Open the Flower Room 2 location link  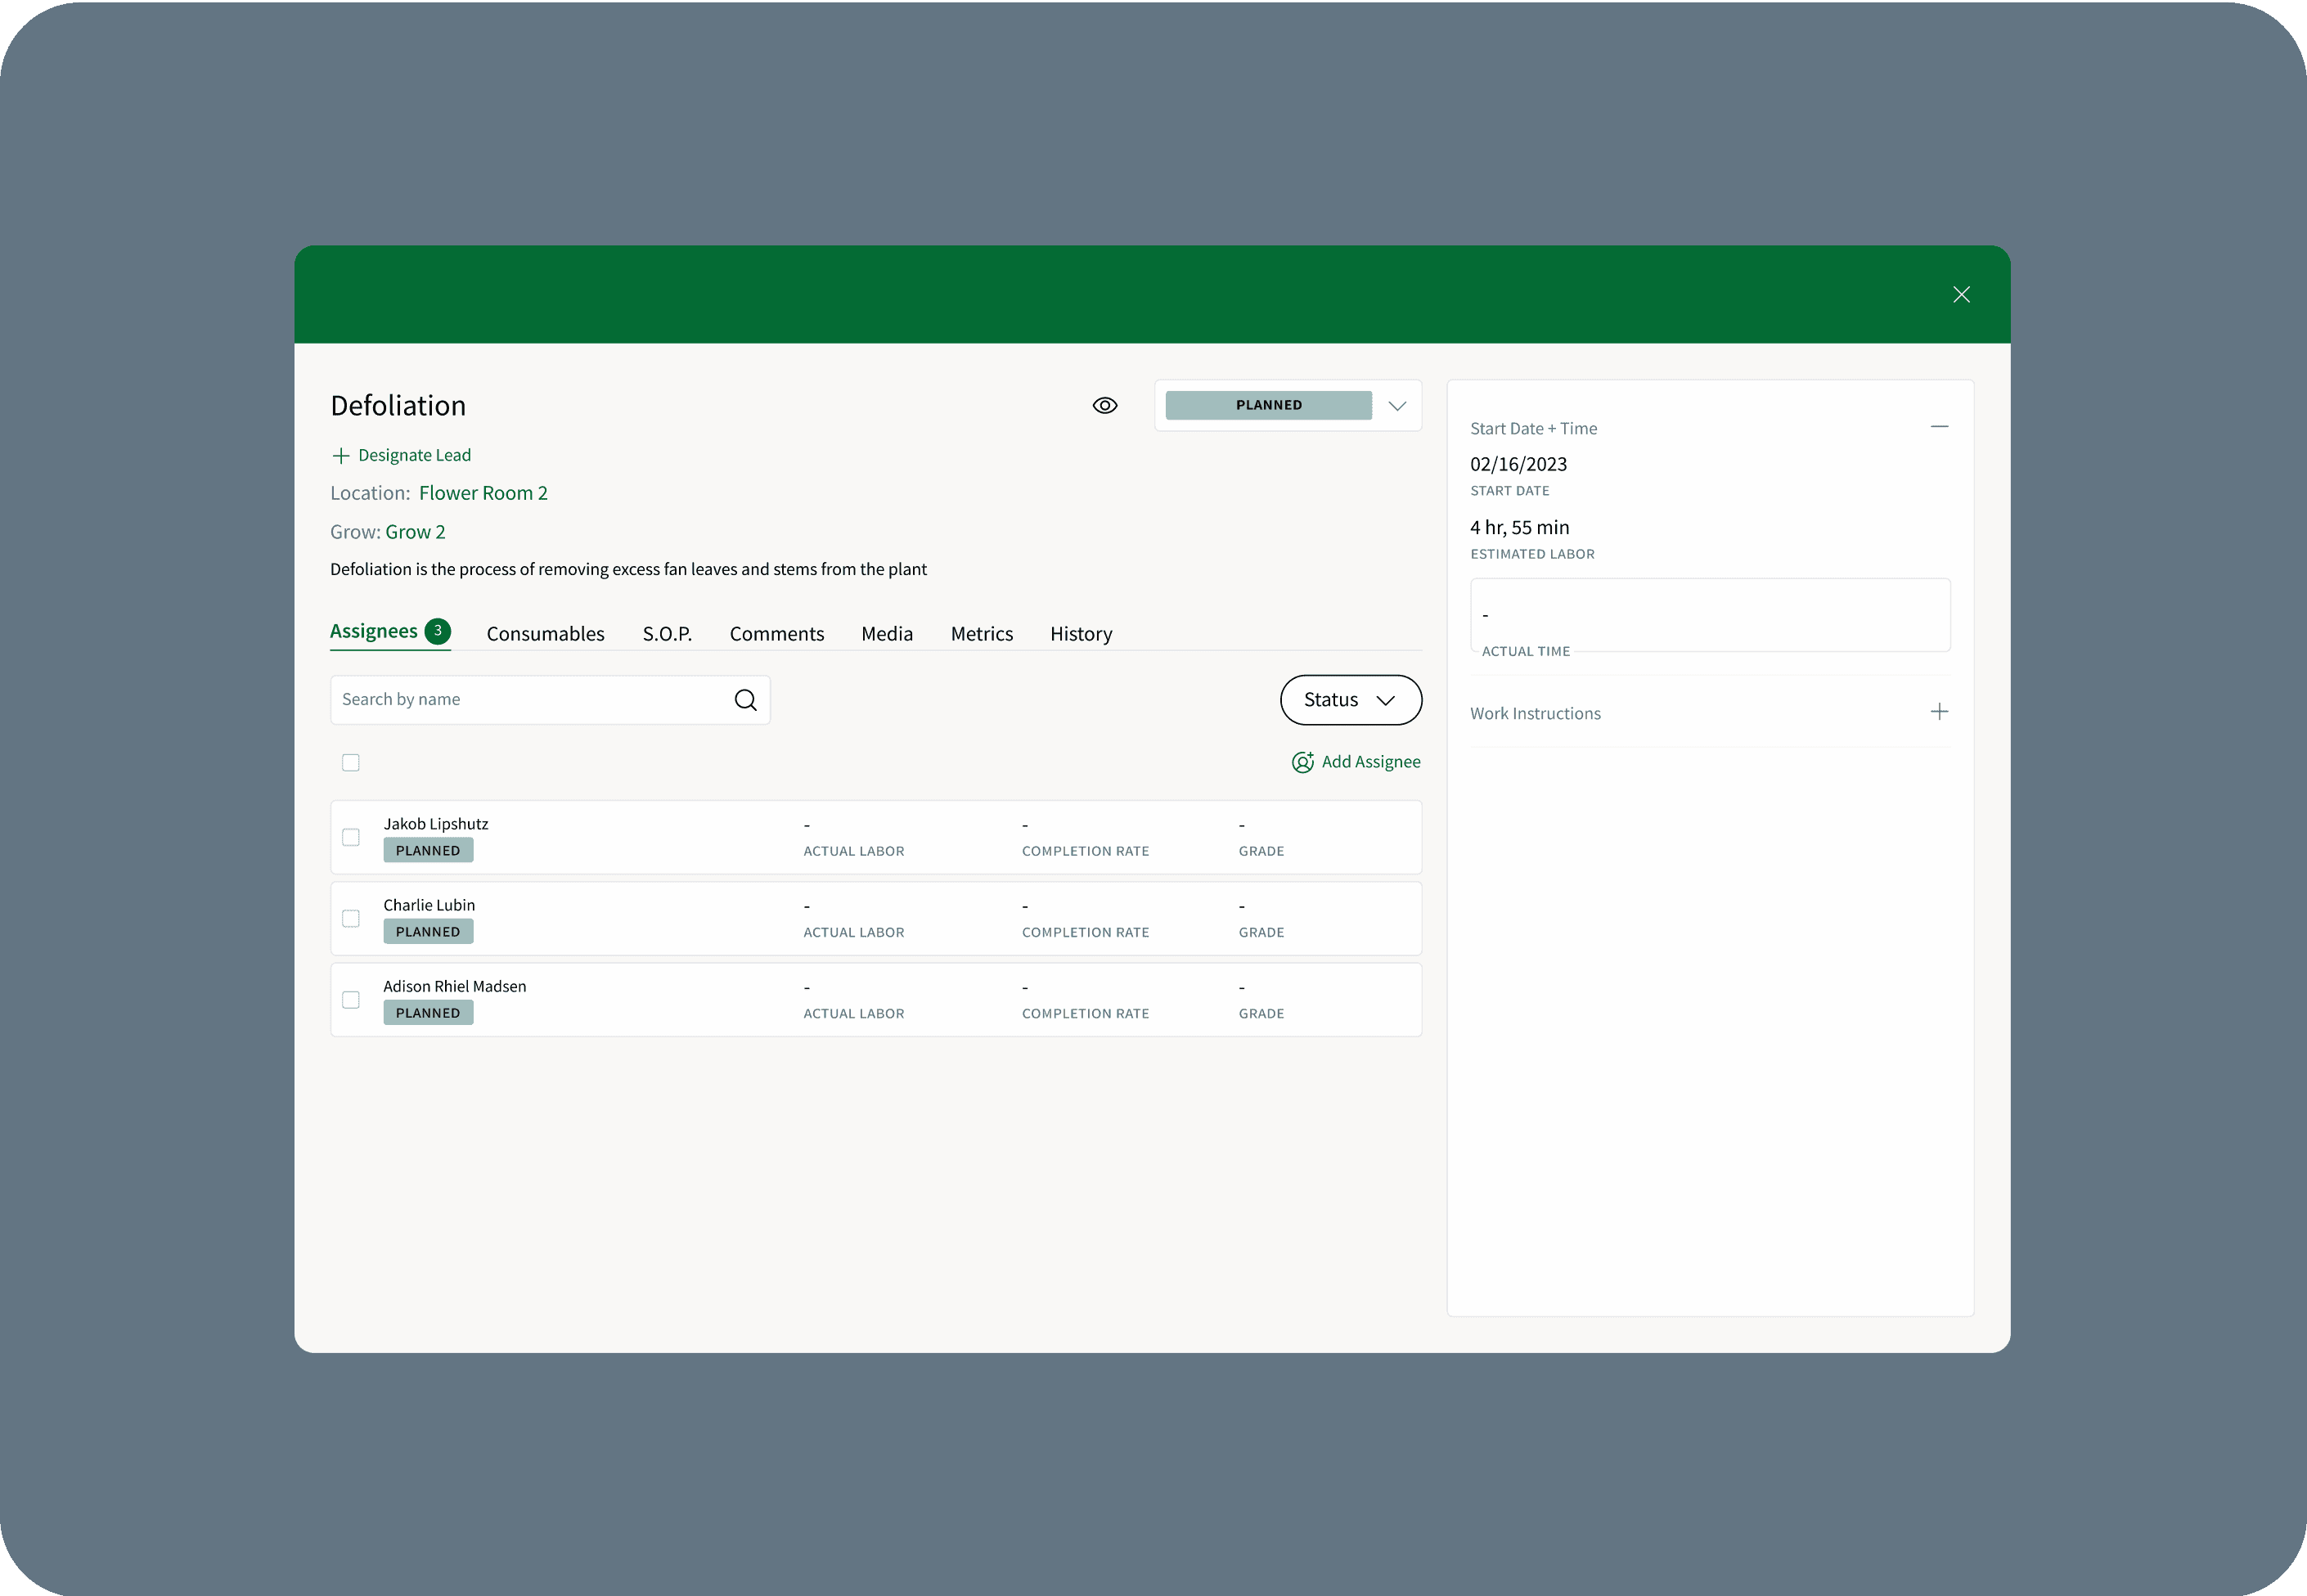(483, 493)
